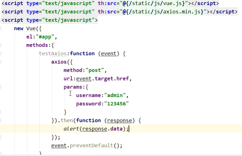Click the "then" method call

67,120
